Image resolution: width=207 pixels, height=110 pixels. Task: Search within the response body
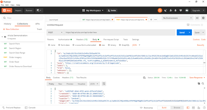tap(203, 83)
